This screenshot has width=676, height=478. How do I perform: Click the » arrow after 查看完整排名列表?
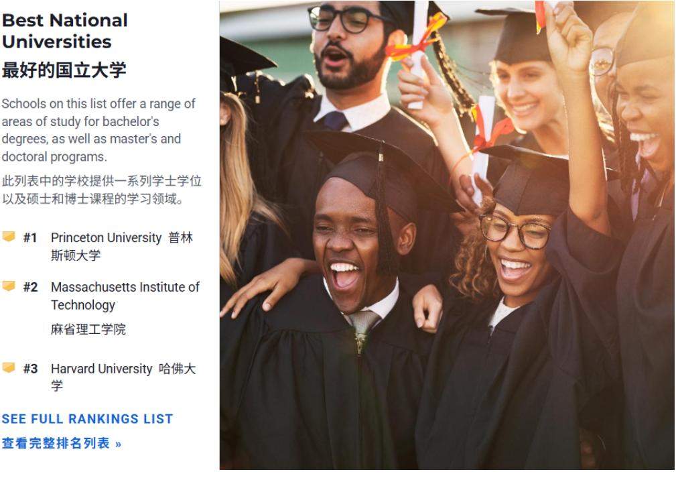point(118,444)
